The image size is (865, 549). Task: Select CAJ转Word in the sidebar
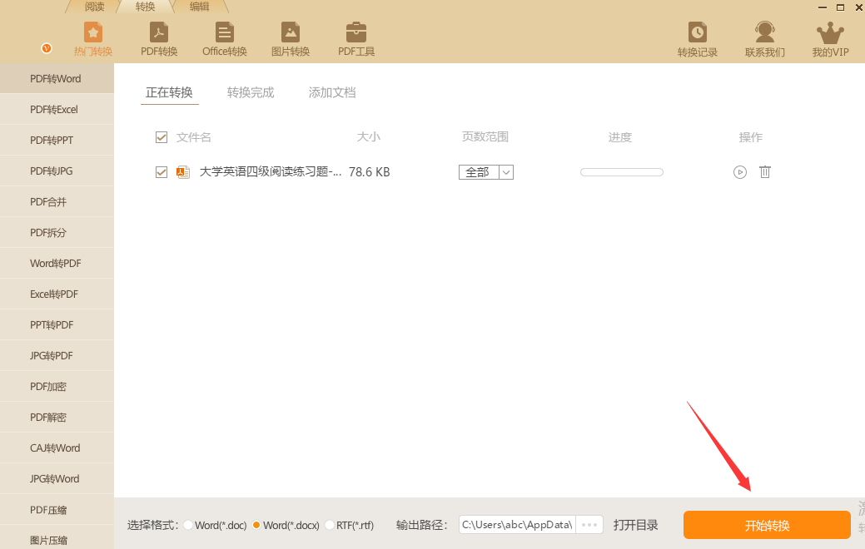coord(57,448)
